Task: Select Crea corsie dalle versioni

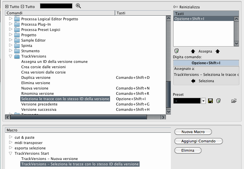Action: point(44,67)
